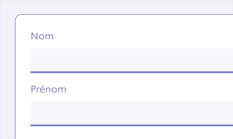Click the form card's top border line
Image resolution: width=233 pixels, height=139 pixels.
tap(121, 15)
